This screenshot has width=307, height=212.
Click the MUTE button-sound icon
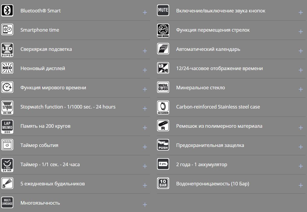pos(163,11)
